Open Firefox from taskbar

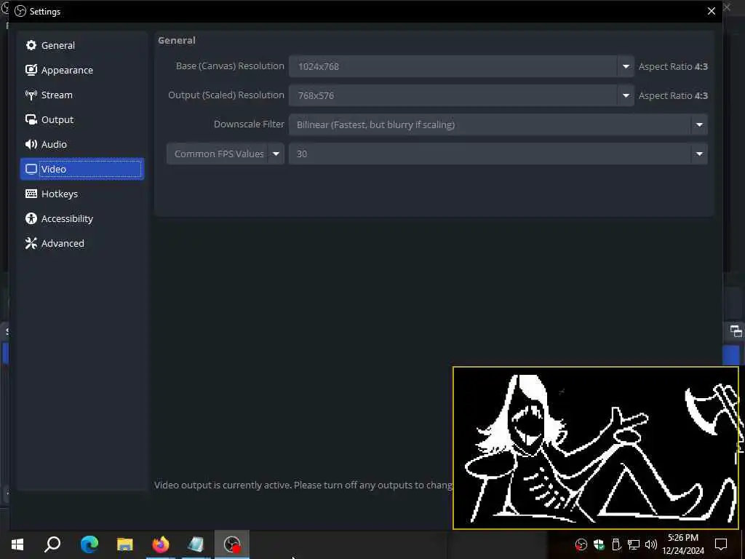pyautogui.click(x=161, y=544)
